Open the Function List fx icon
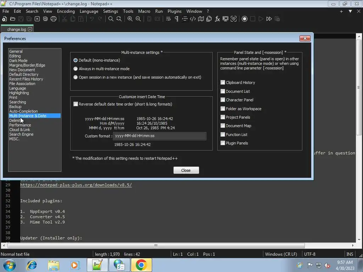 click(x=217, y=19)
